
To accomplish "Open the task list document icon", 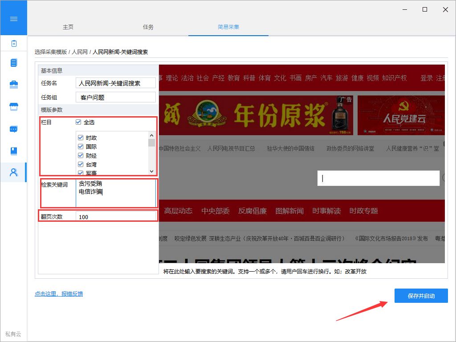I will (14, 63).
